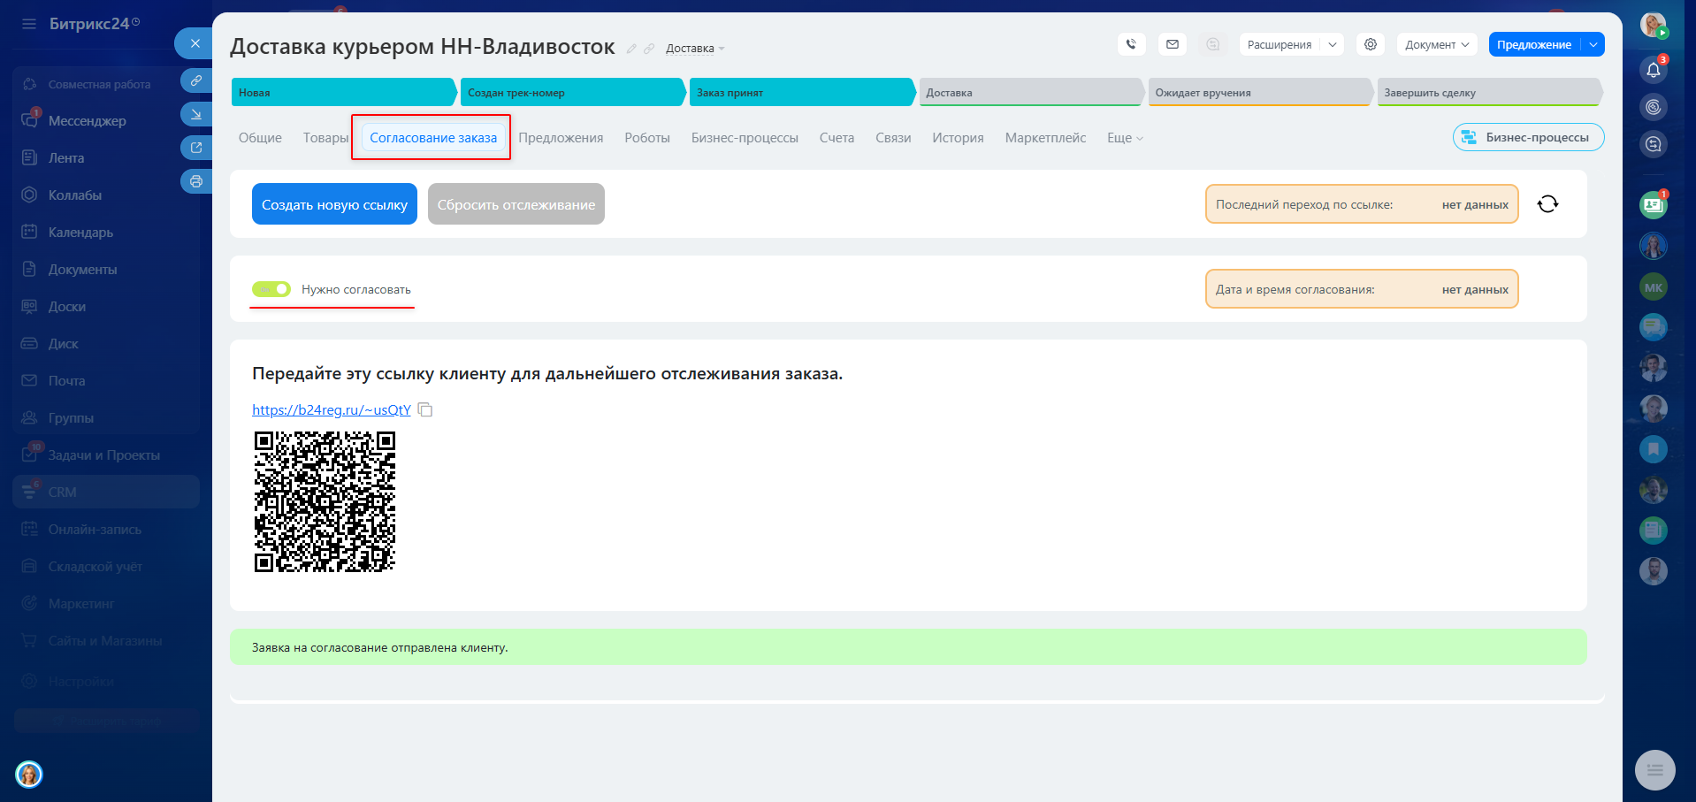Image resolution: width=1696 pixels, height=802 pixels.
Task: Move the deal to Ожидает вручения
Action: [1260, 92]
